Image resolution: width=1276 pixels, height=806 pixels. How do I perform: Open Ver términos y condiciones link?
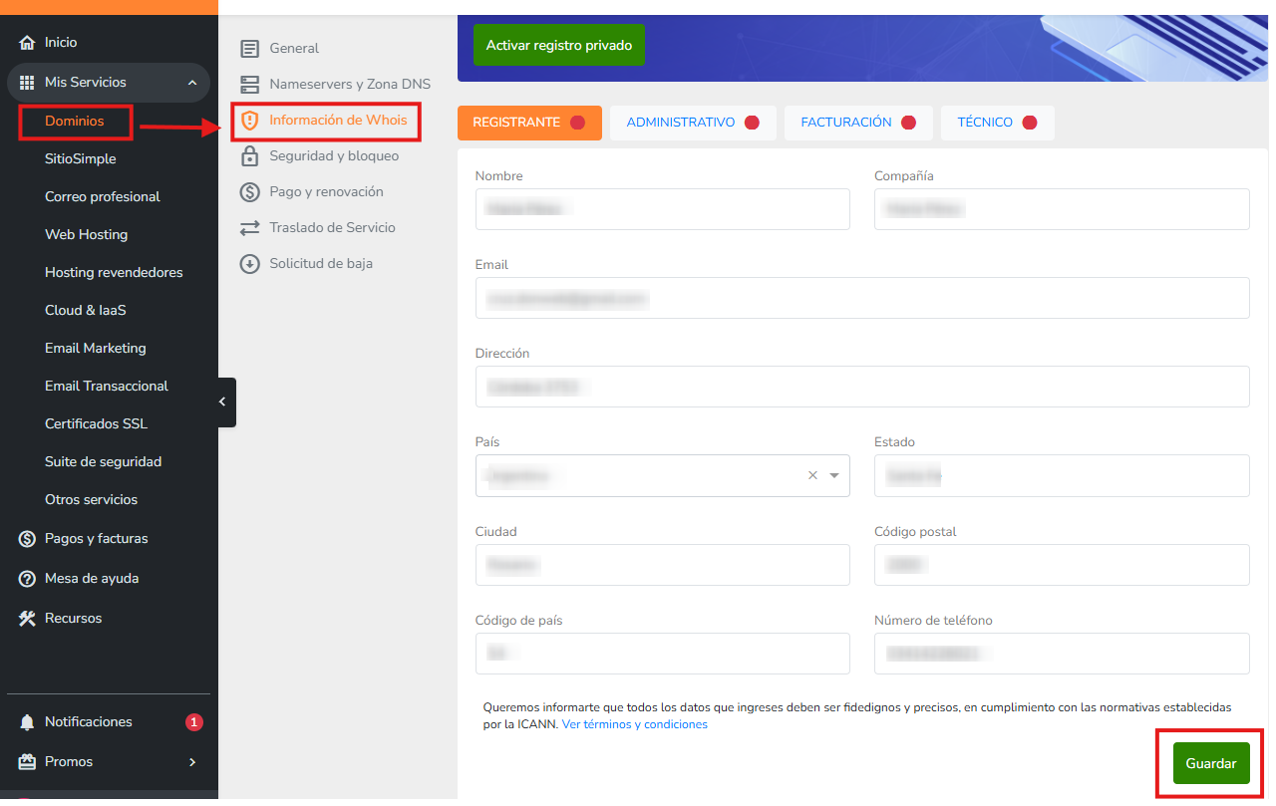coord(634,724)
